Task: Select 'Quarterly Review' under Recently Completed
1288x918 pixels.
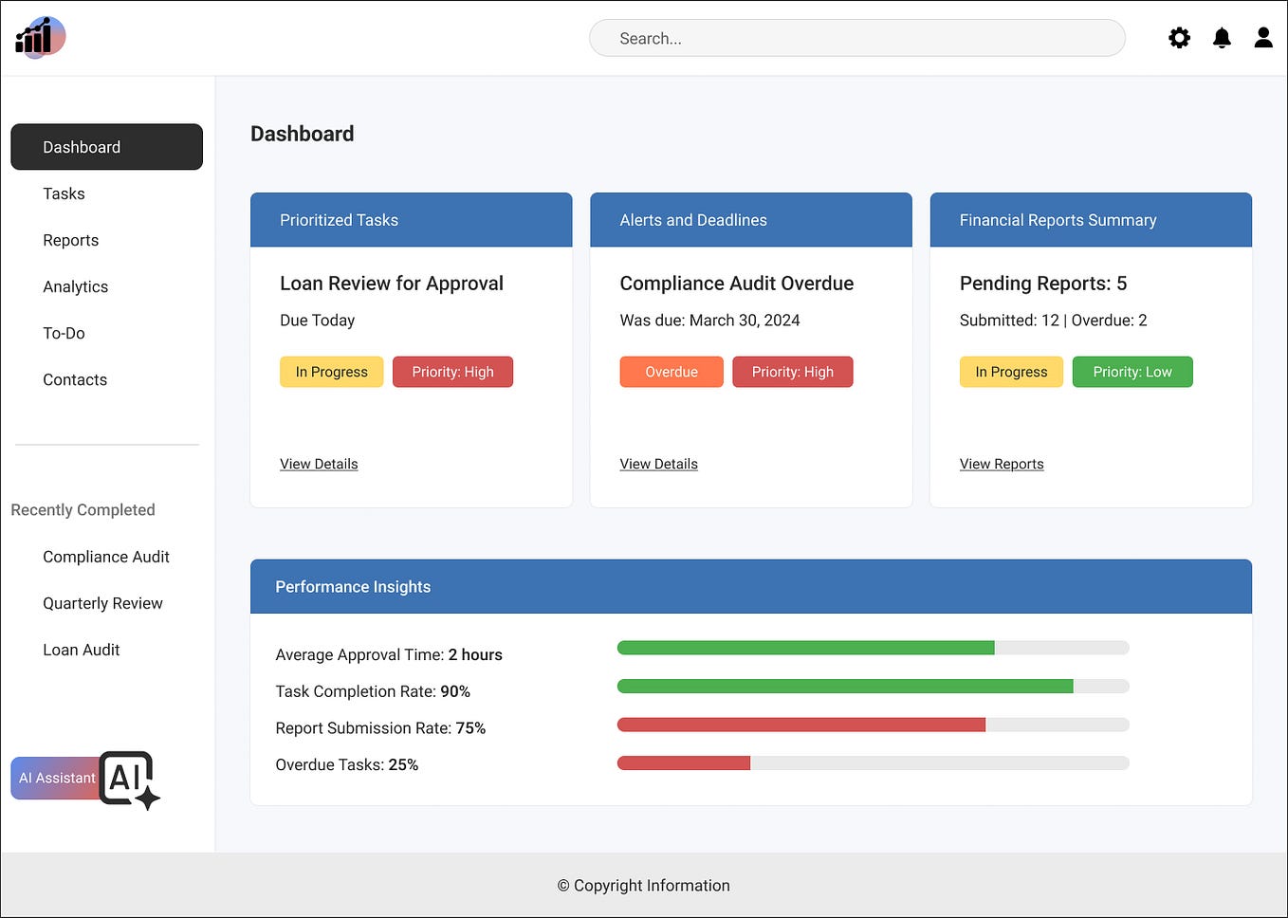Action: click(102, 603)
